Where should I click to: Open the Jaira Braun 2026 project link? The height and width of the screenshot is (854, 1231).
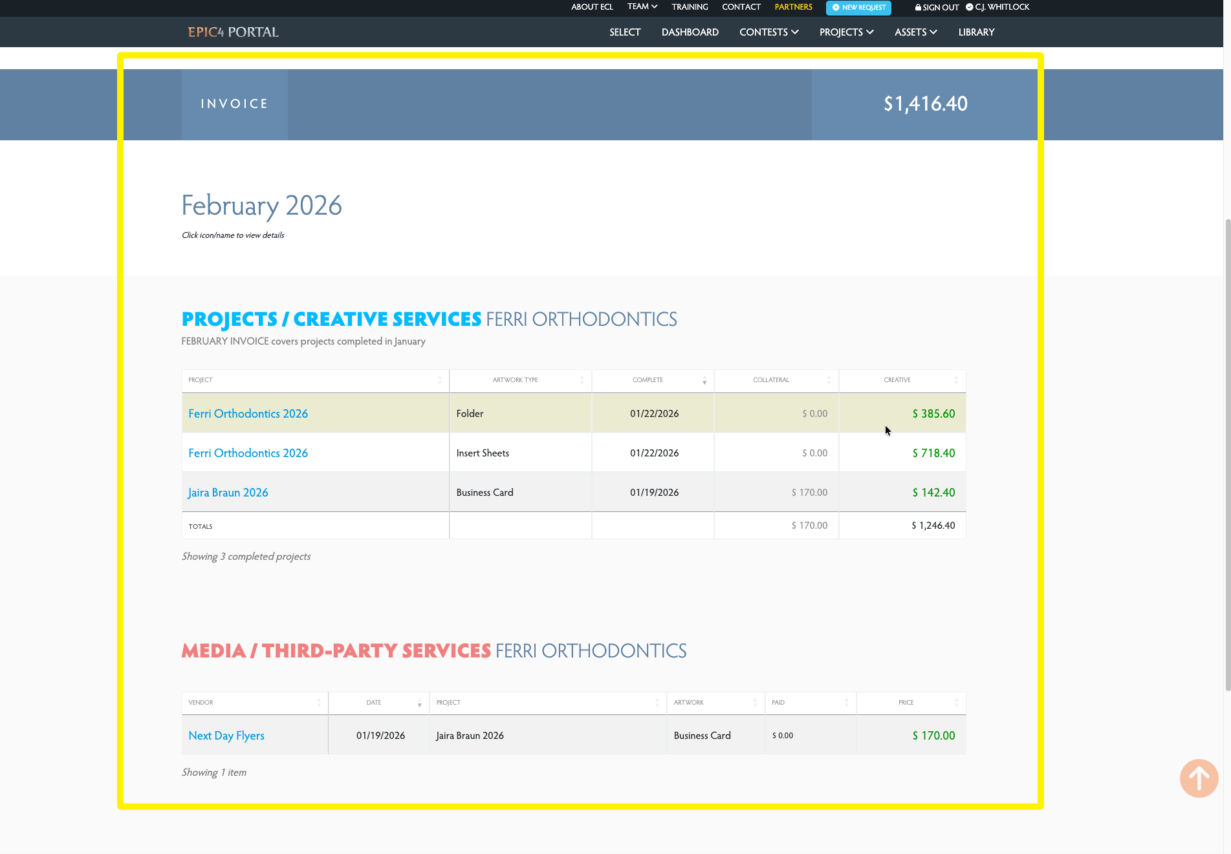(228, 493)
